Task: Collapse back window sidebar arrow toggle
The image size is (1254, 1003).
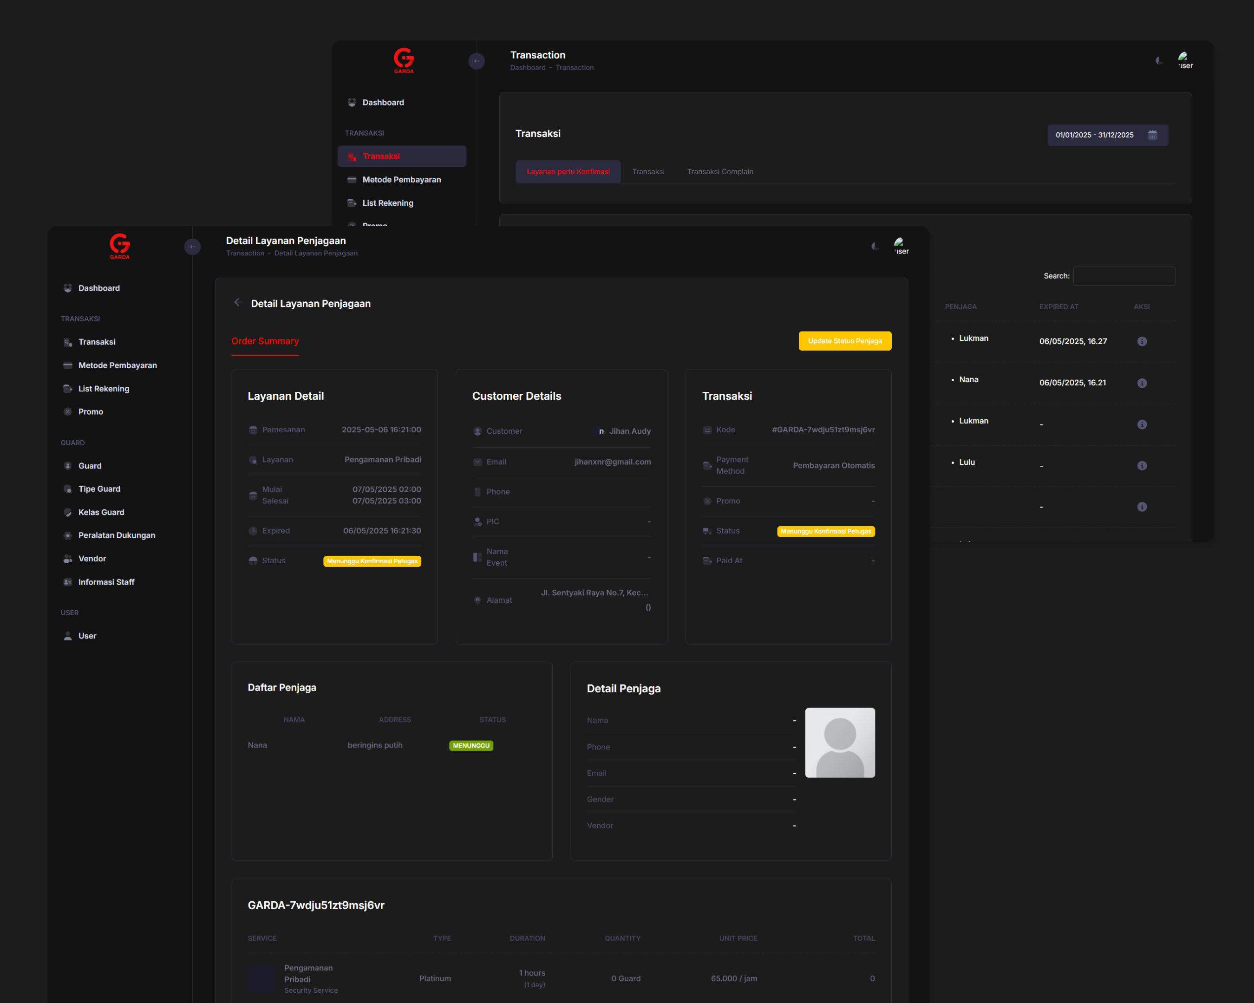Action: click(477, 61)
